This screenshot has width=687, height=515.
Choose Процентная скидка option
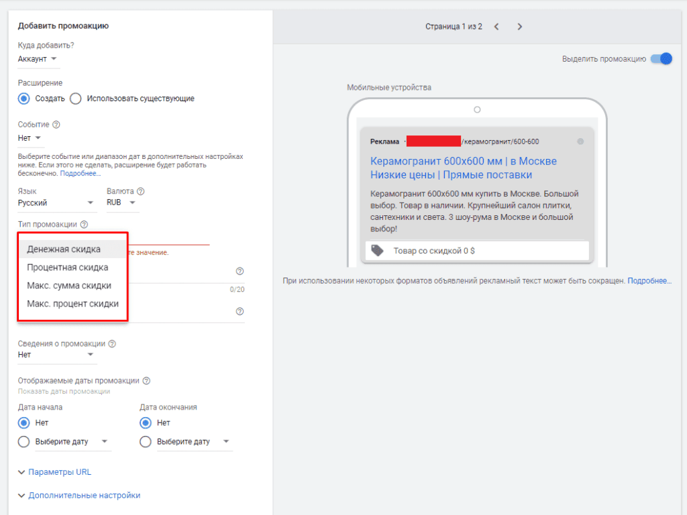coord(72,267)
